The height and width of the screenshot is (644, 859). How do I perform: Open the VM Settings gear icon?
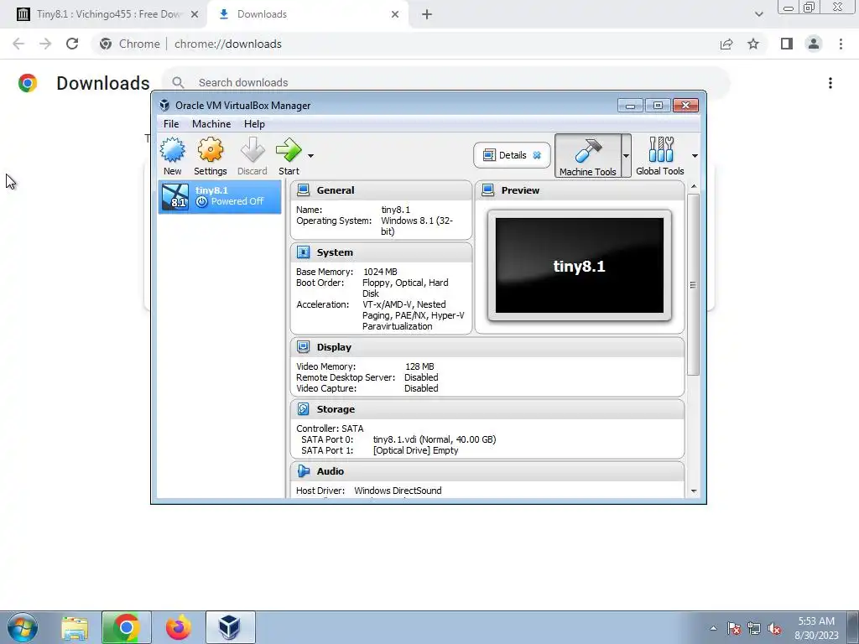point(211,156)
